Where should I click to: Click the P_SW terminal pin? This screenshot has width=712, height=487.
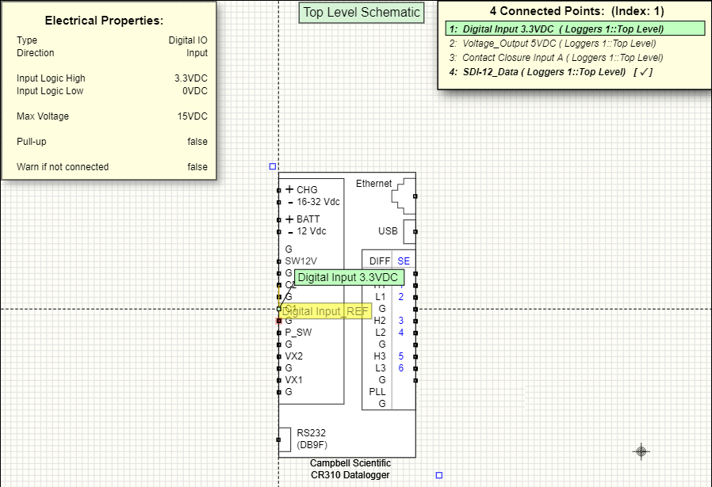point(279,333)
